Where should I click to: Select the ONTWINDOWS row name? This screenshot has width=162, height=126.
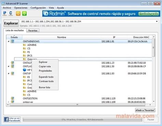31,41
